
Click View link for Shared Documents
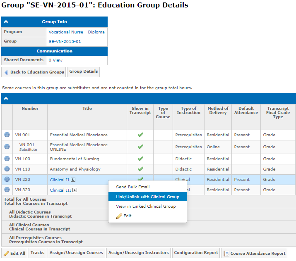(58, 60)
